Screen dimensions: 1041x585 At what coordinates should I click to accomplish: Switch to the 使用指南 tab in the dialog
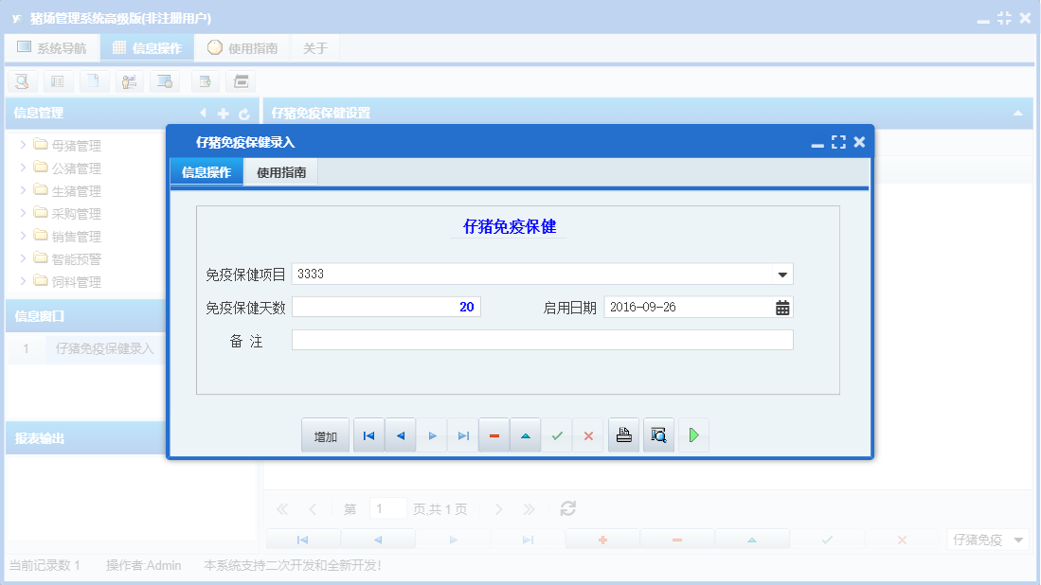280,171
